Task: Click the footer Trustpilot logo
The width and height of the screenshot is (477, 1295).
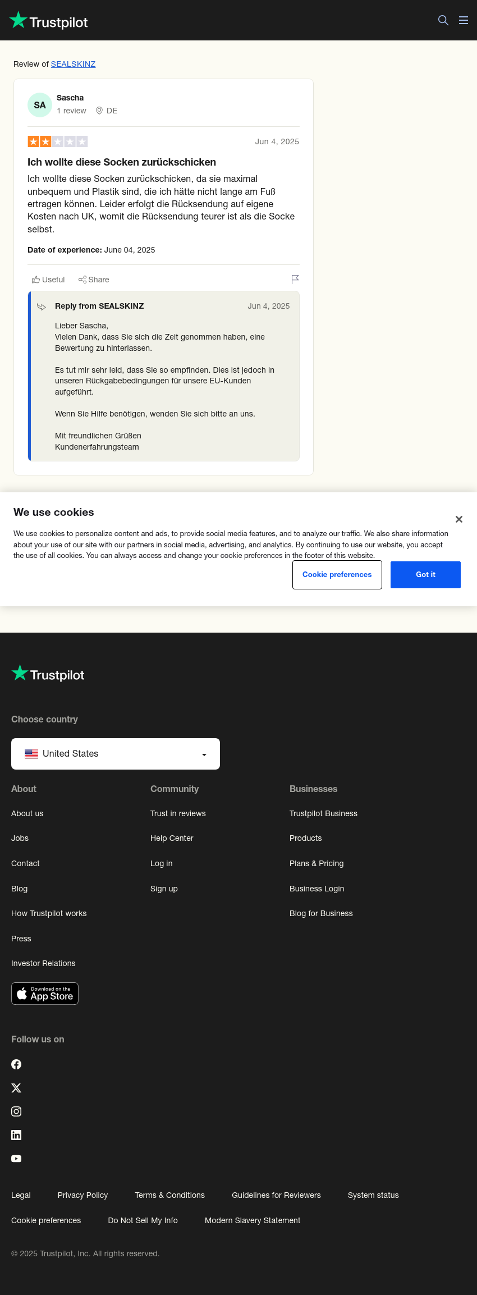Action: coord(48,674)
